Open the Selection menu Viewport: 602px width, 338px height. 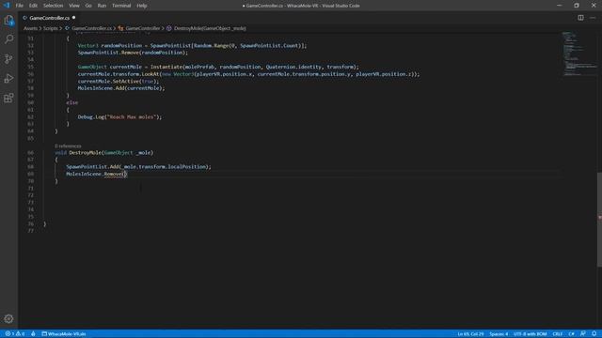53,6
